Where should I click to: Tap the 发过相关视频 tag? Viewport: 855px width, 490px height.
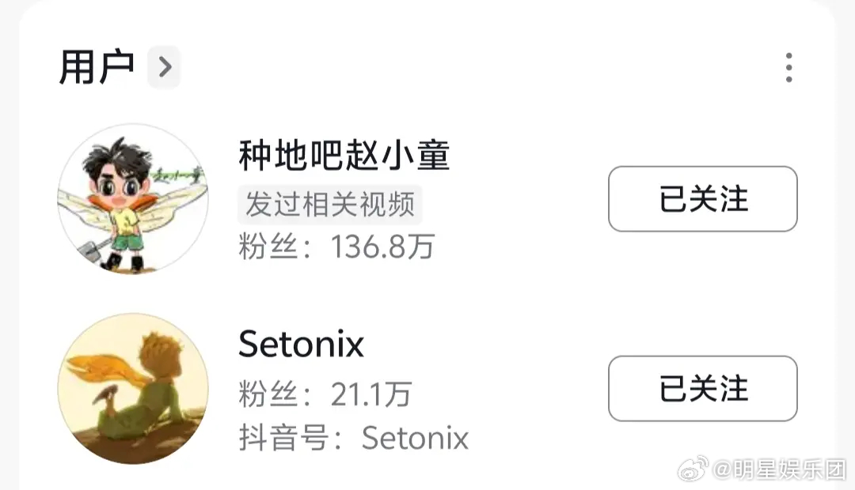tap(329, 204)
